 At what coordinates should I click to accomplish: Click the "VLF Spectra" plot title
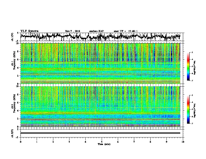(29, 31)
